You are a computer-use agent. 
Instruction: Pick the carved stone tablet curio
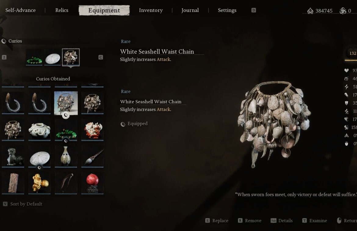point(13,183)
